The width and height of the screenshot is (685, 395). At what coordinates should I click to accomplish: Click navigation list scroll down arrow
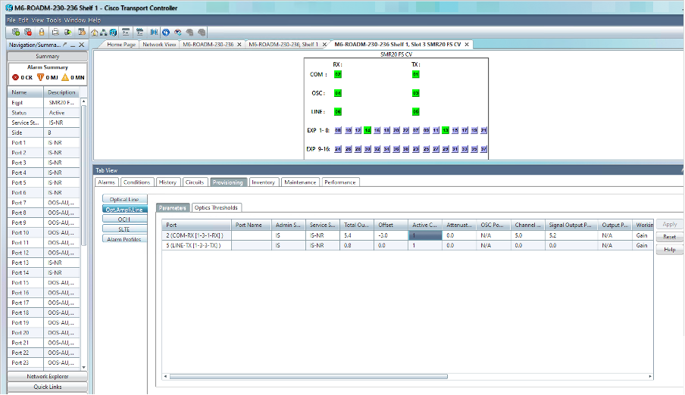point(84,368)
